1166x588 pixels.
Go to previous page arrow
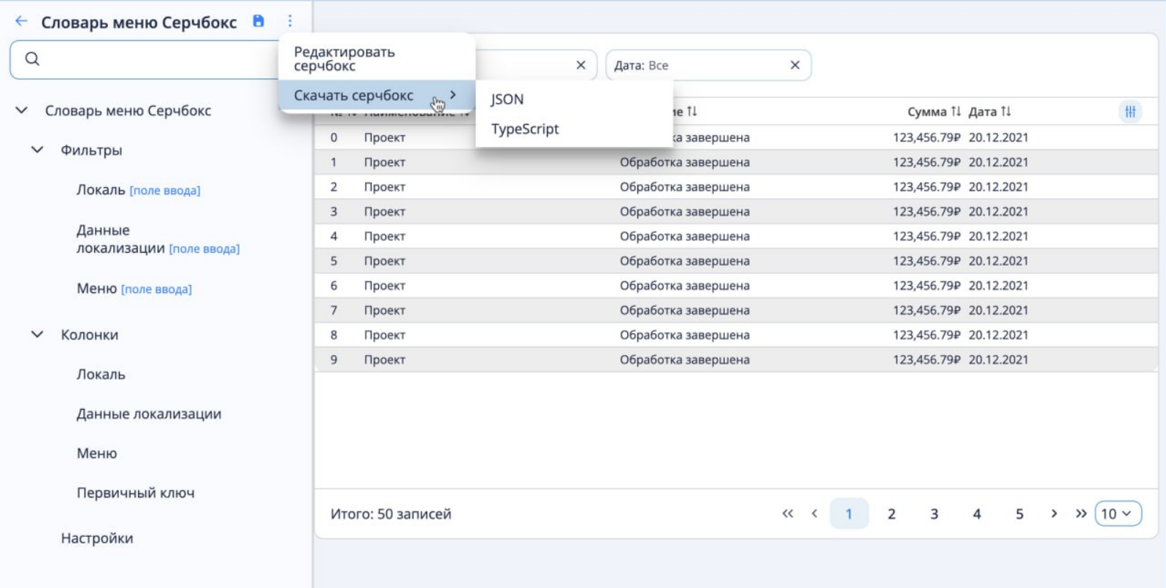(x=815, y=513)
